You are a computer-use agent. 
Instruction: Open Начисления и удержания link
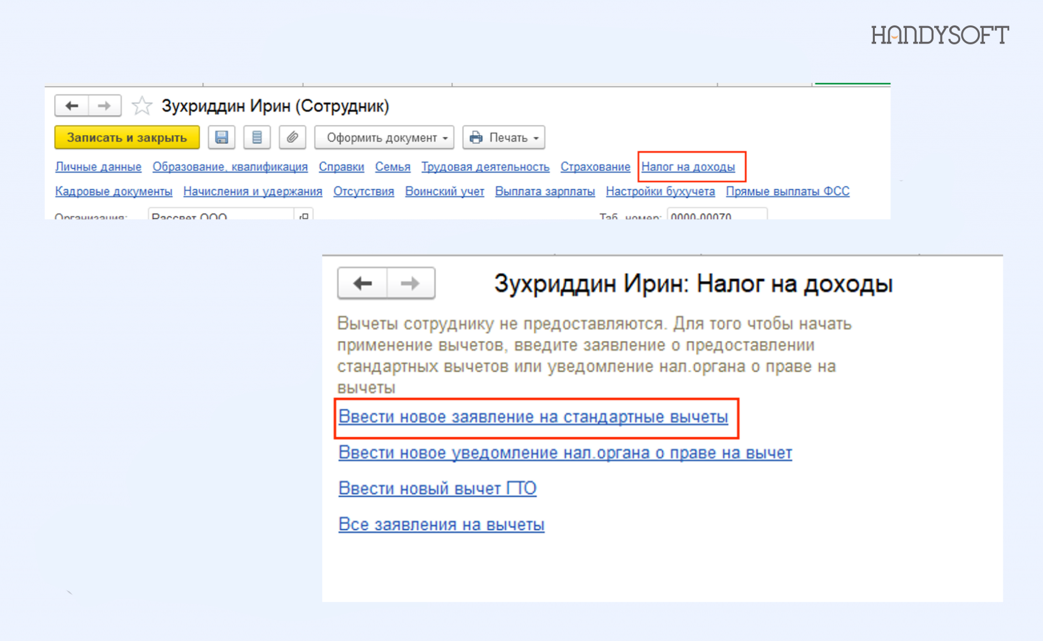253,192
